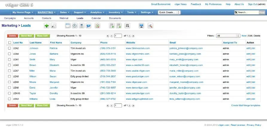Viewport: 267px width, 130px height.
Task: Show the world clock icon
Action: (74, 26)
